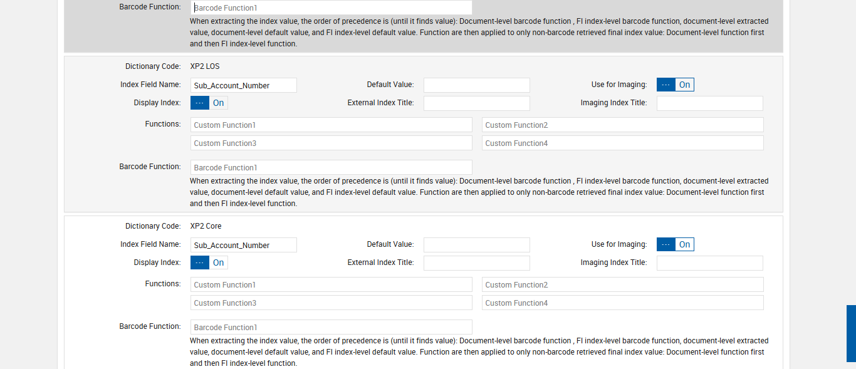
Task: Toggle Display Index switch under XP2 LOS
Action: pos(209,103)
